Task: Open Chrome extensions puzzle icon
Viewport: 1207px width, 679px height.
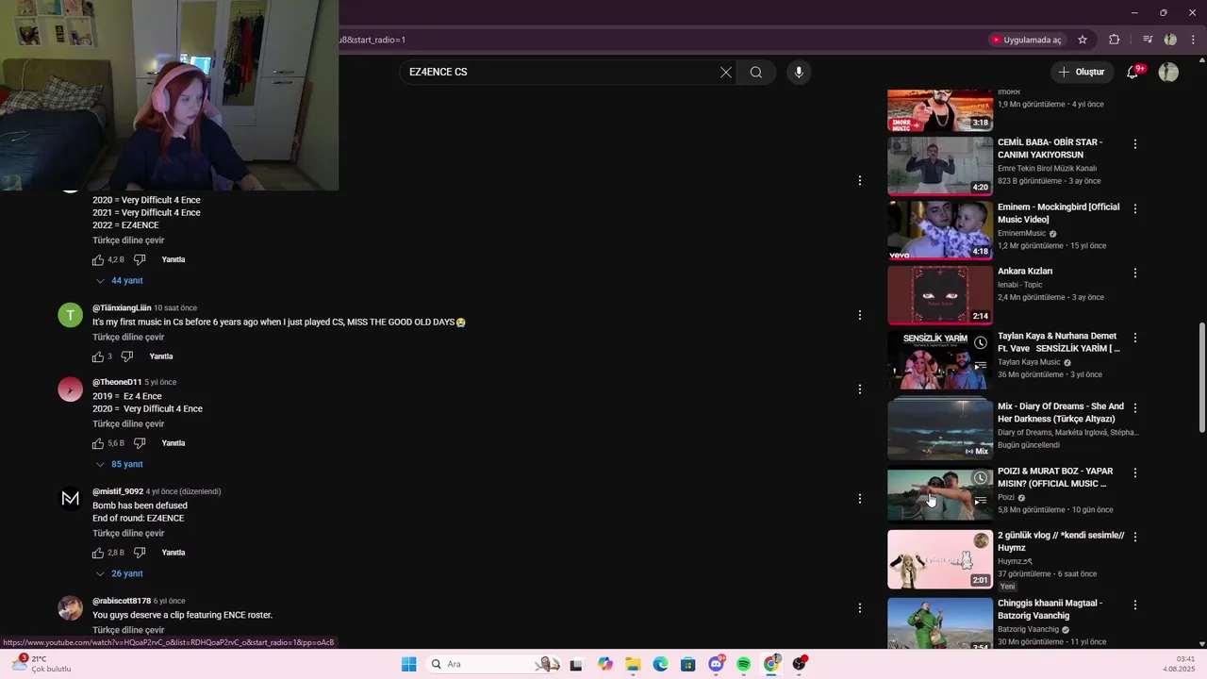Action: pos(1114,40)
